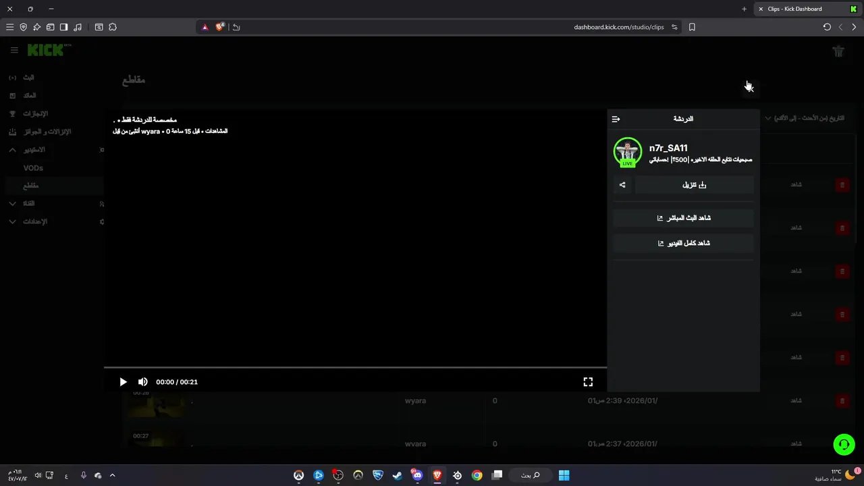Open the Brave playlist music icon

click(x=77, y=27)
